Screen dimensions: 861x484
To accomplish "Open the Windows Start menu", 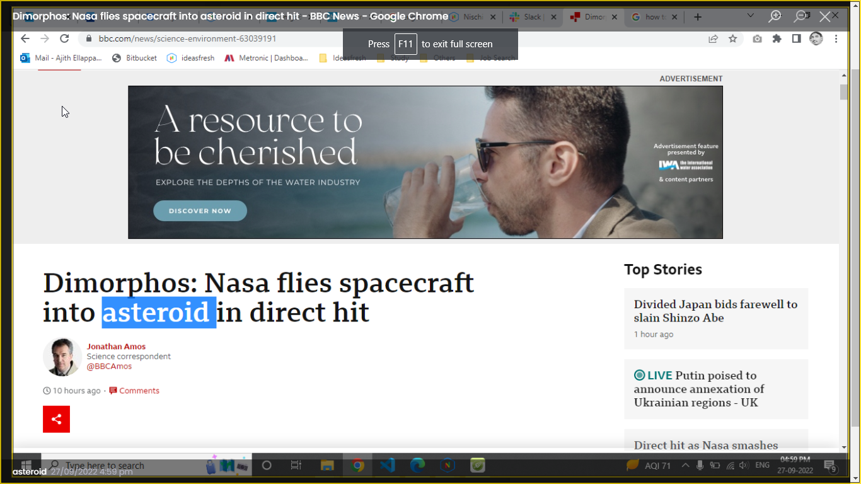I will [26, 466].
